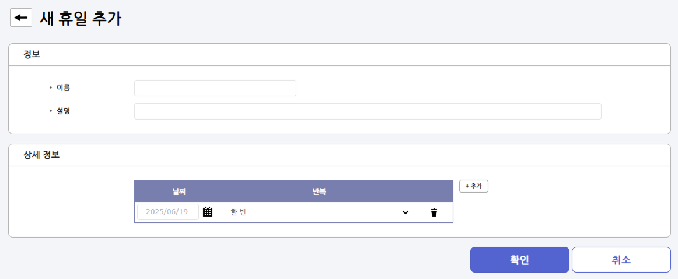Open the calendar date picker icon
This screenshot has width=678, height=279.
(x=208, y=212)
